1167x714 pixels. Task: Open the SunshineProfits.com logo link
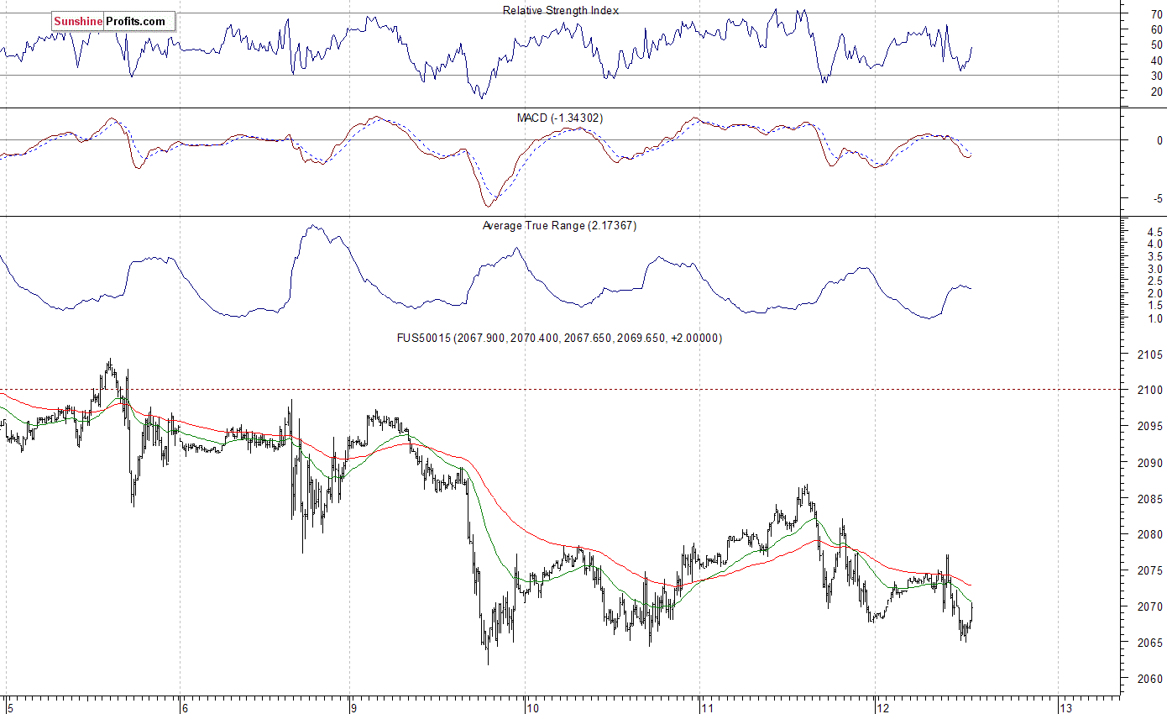[113, 21]
